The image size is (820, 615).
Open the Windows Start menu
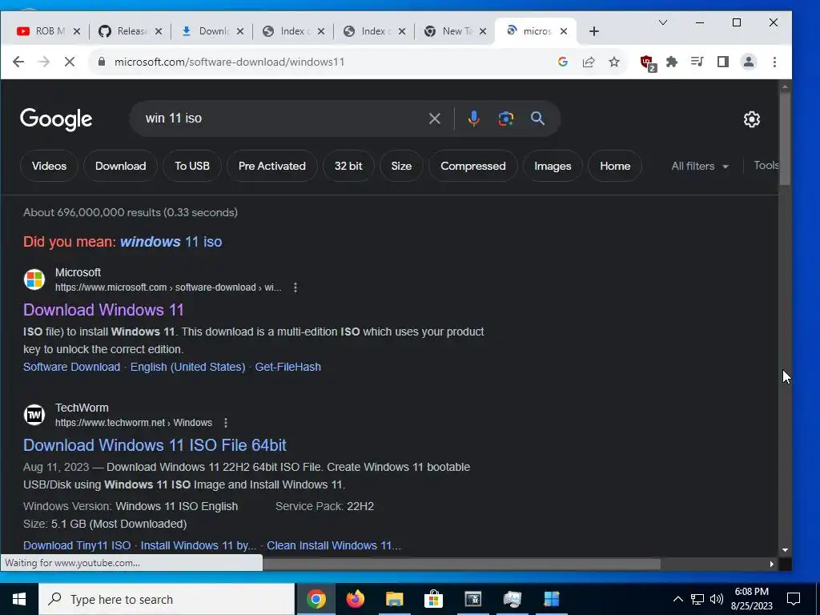click(19, 599)
